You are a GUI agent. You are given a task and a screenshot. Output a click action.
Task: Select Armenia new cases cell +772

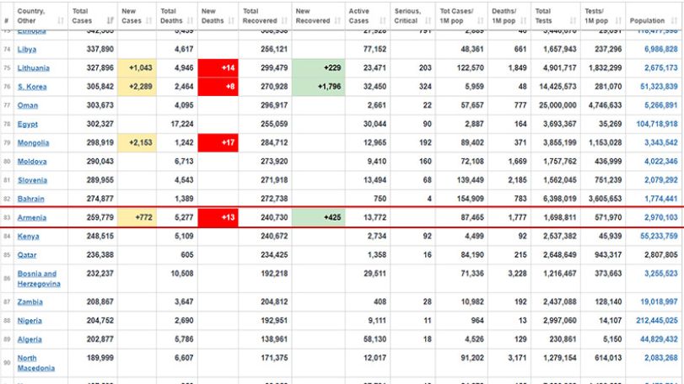tap(137, 218)
